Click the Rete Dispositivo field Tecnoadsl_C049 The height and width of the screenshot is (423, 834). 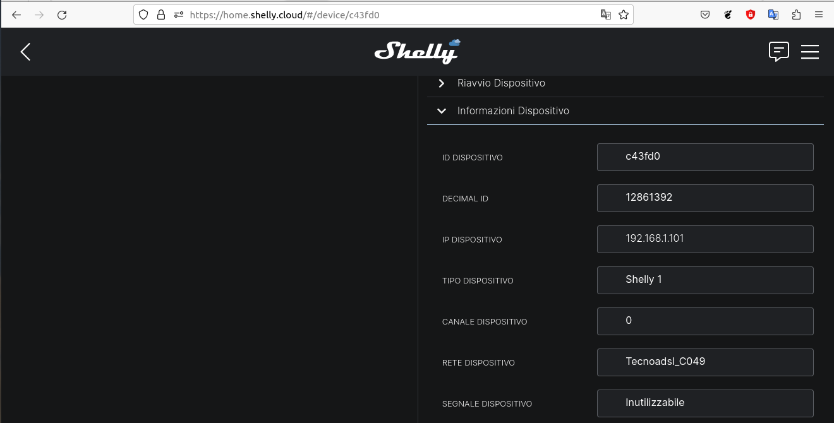click(705, 362)
